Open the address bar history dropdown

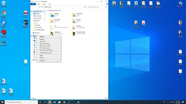tap(84, 7)
